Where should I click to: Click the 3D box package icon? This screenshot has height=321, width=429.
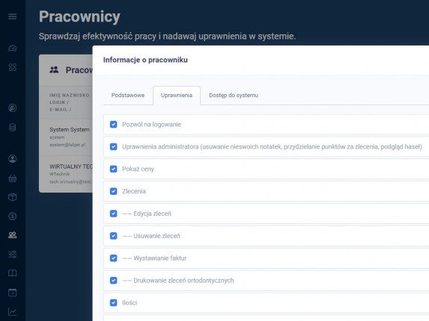click(12, 197)
